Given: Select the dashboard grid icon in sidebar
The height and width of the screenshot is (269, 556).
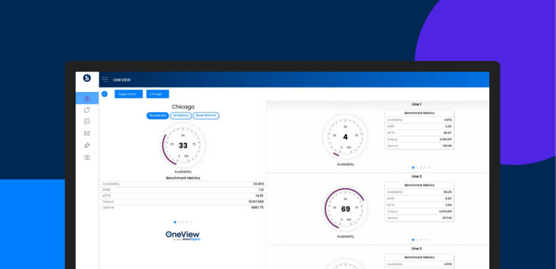Looking at the screenshot, I should [x=87, y=98].
